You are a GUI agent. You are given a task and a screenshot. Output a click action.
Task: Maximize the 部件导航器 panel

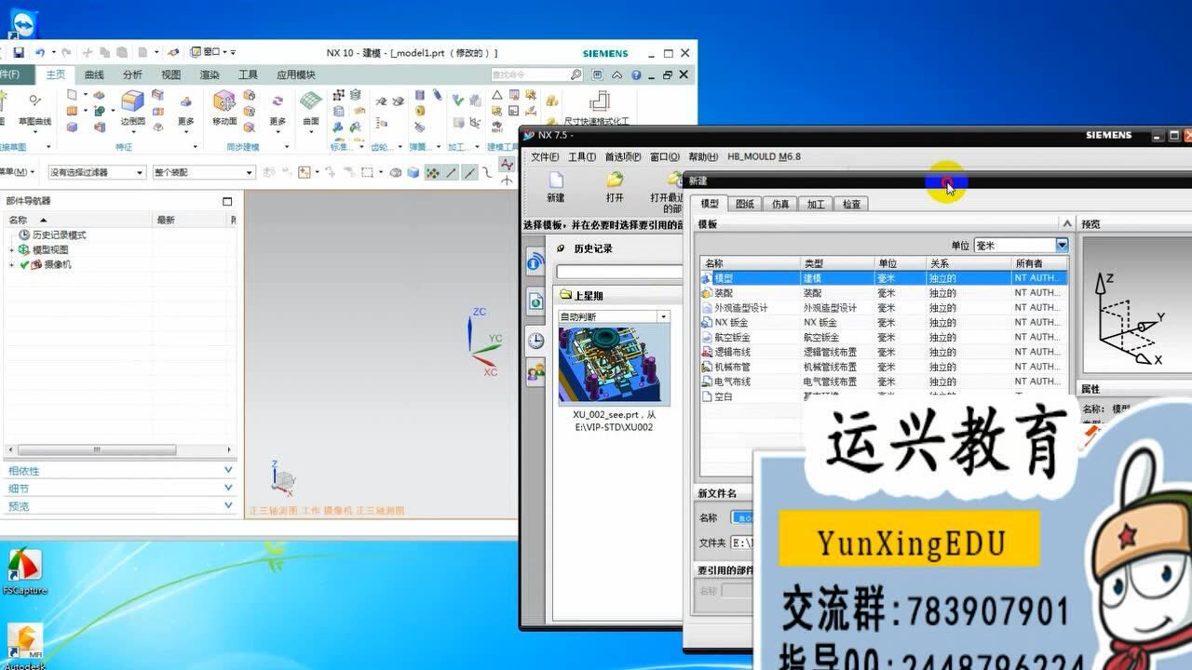click(x=227, y=201)
